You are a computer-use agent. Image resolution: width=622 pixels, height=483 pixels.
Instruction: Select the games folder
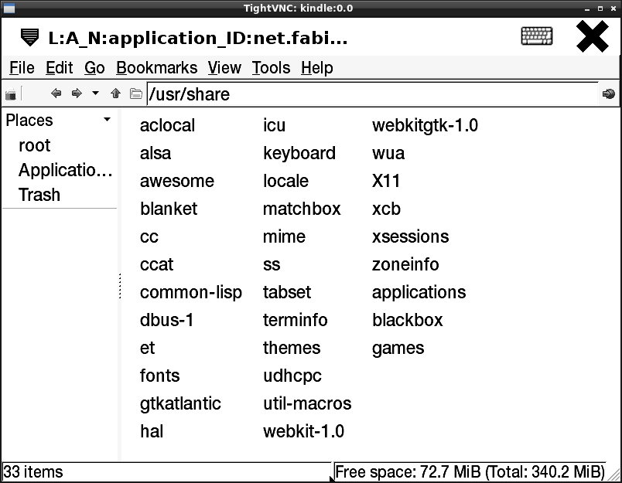pos(398,349)
